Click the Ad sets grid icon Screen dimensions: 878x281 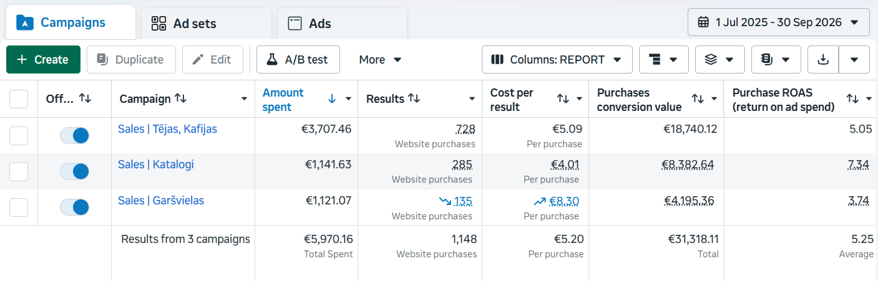[x=159, y=24]
